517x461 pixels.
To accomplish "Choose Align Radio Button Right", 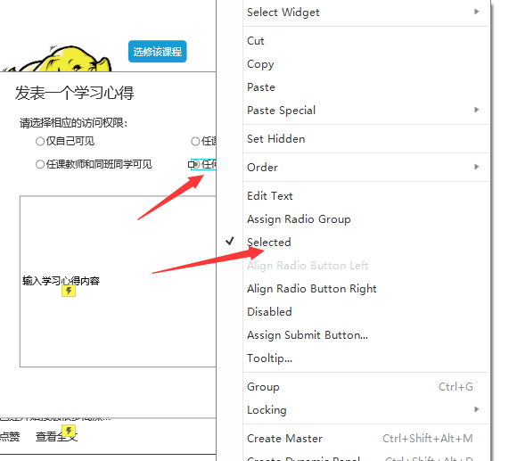I will [366, 289].
